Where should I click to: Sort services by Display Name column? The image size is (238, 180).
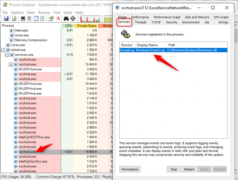coord(151,45)
